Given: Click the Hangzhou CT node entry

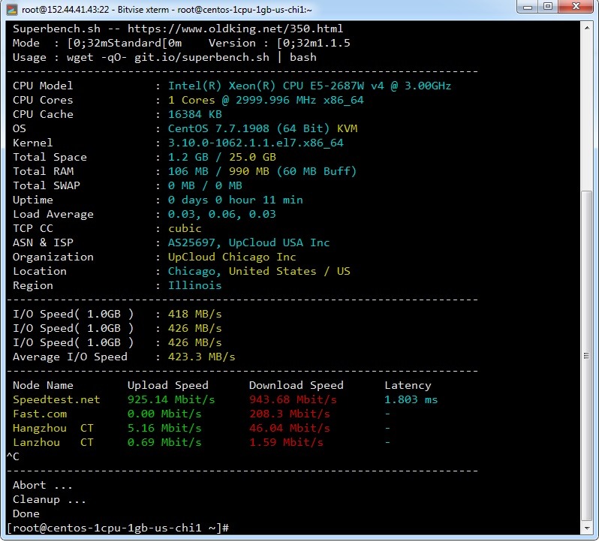Looking at the screenshot, I should point(53,428).
